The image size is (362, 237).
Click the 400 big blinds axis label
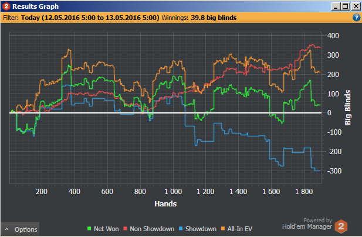coord(333,36)
